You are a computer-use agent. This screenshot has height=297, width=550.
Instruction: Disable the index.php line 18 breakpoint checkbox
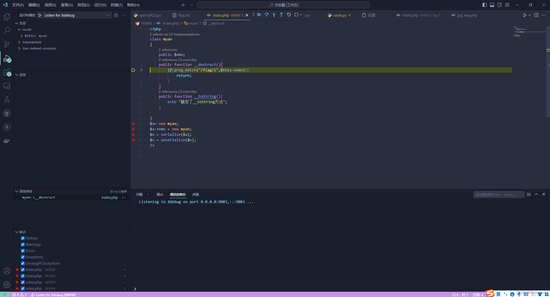coord(23,288)
